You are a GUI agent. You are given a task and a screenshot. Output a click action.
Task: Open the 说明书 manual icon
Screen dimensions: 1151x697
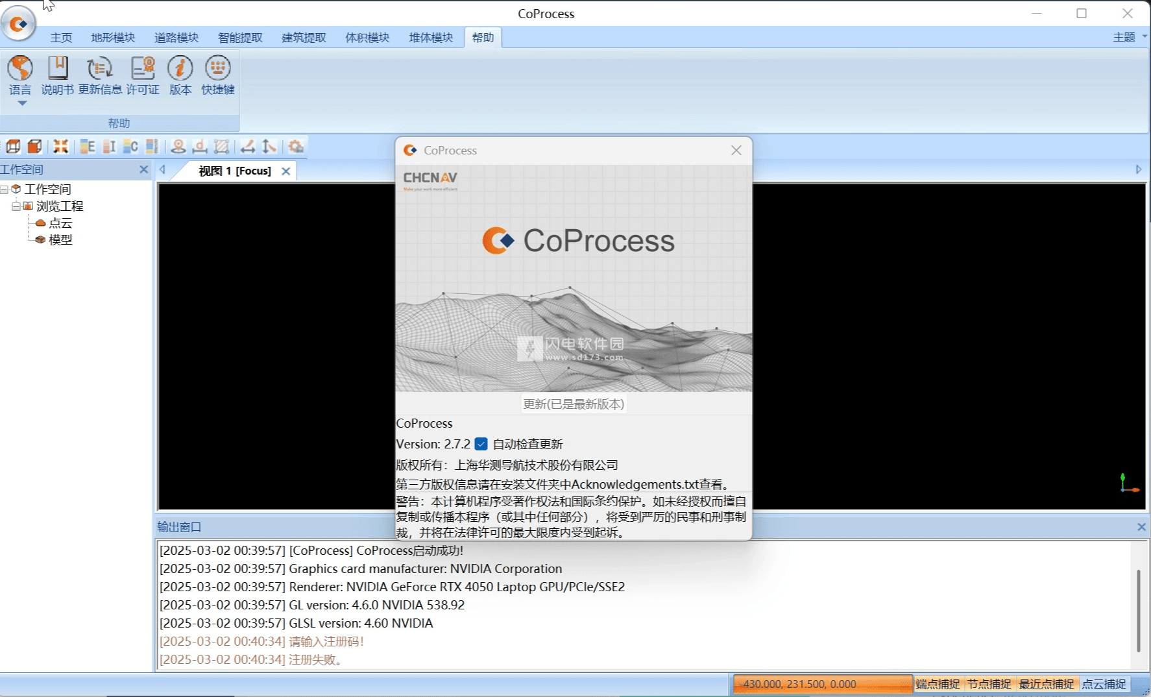click(x=58, y=67)
